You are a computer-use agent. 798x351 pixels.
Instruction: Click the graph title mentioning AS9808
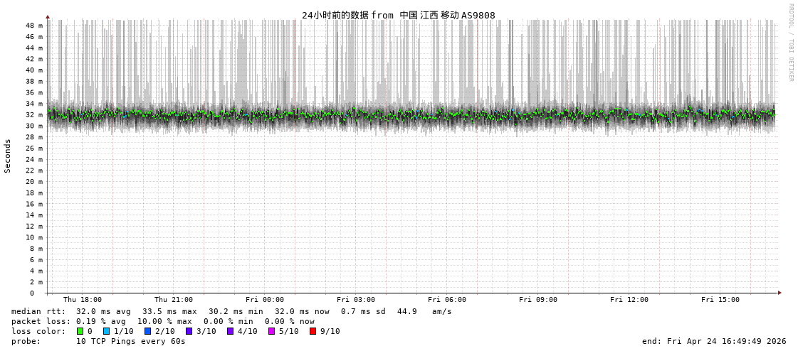398,15
